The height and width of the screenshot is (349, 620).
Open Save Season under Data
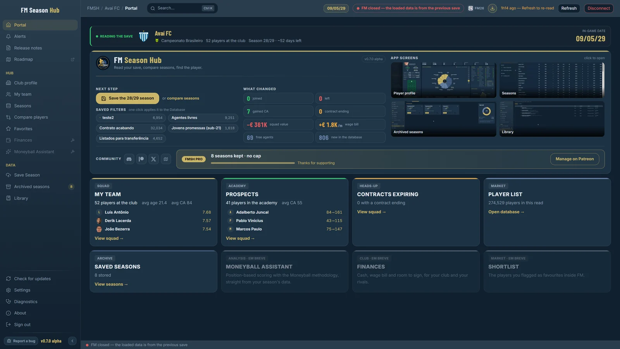pos(40,175)
